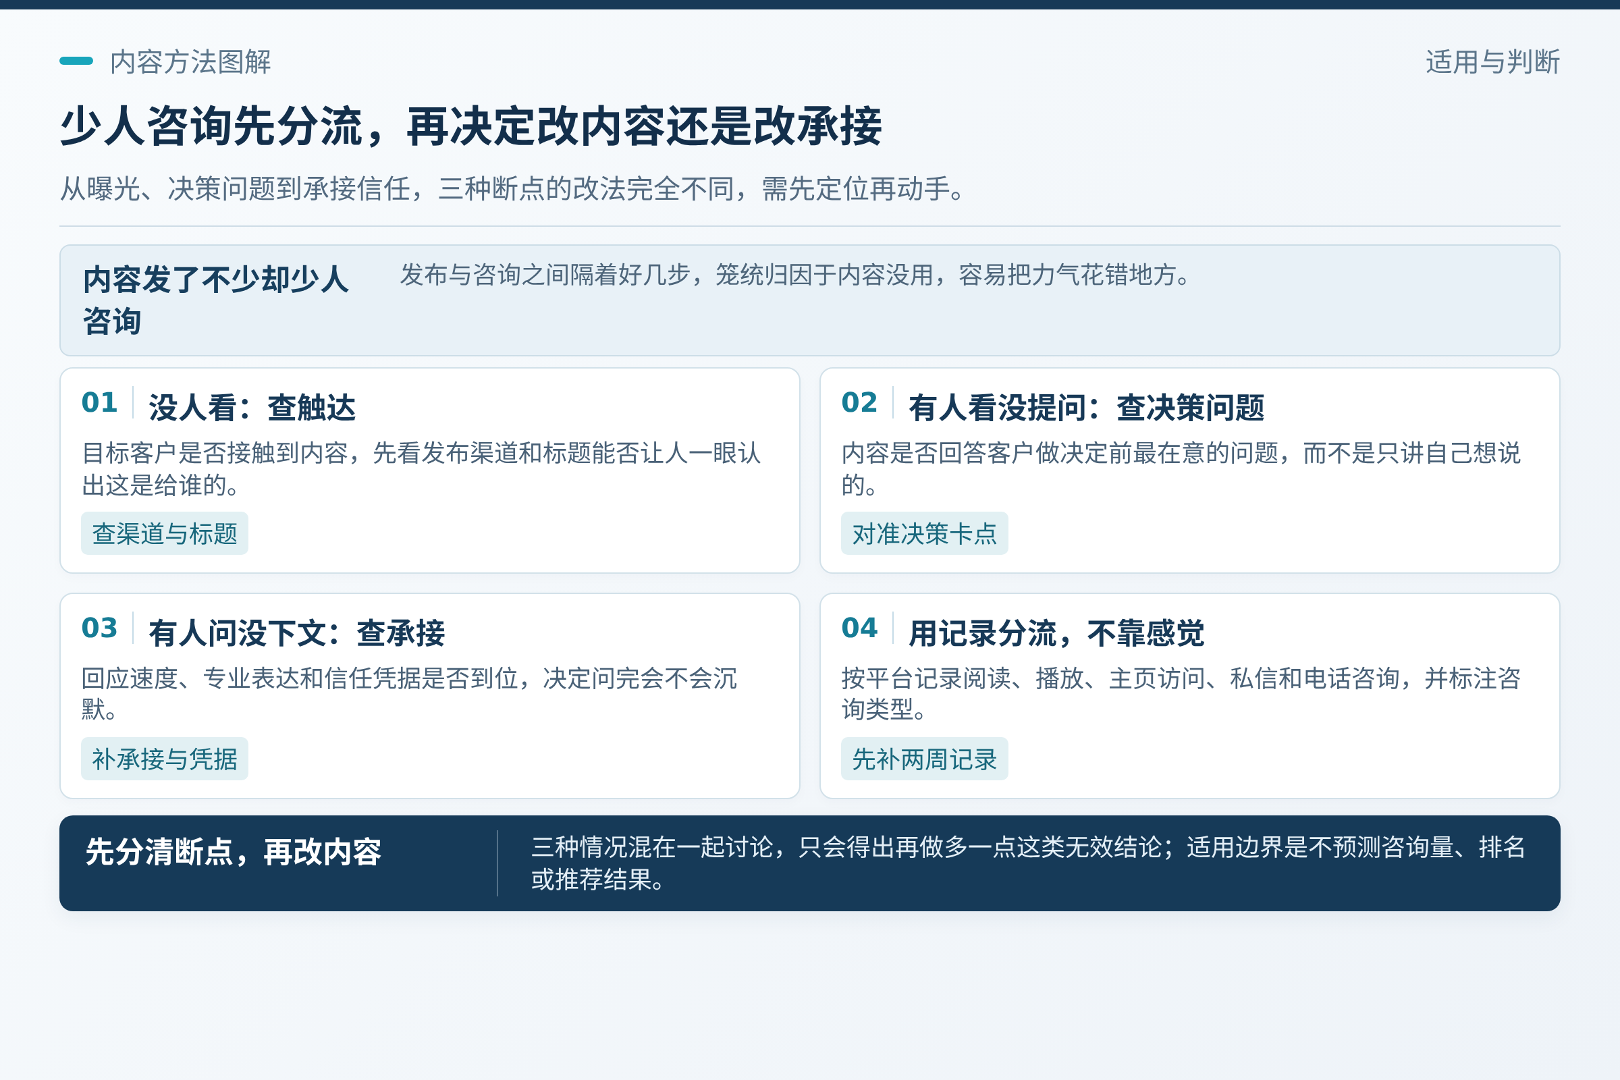
Task: Click the number 03 on third card
Action: [99, 628]
